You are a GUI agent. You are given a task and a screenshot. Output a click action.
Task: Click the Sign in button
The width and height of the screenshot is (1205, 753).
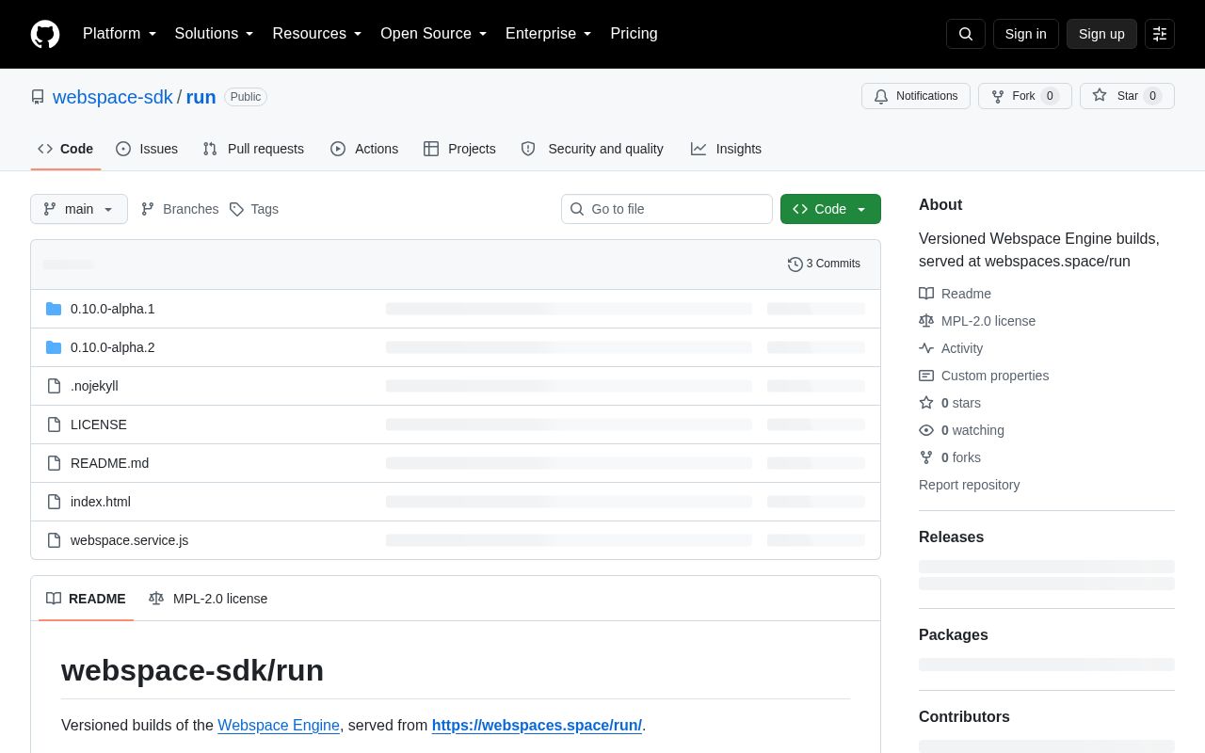1026,34
